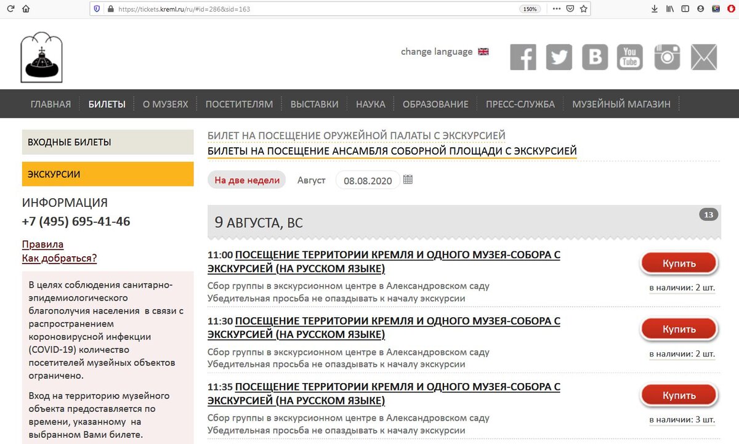Choose the На две недели filter
Viewport: 739px width, 444px height.
(x=247, y=180)
